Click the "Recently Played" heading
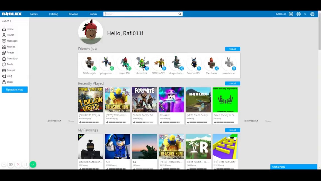This screenshot has width=321, height=181. tap(91, 83)
